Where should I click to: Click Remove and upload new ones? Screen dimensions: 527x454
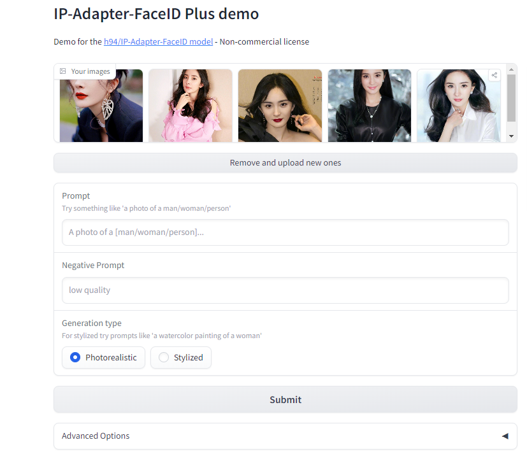point(285,163)
